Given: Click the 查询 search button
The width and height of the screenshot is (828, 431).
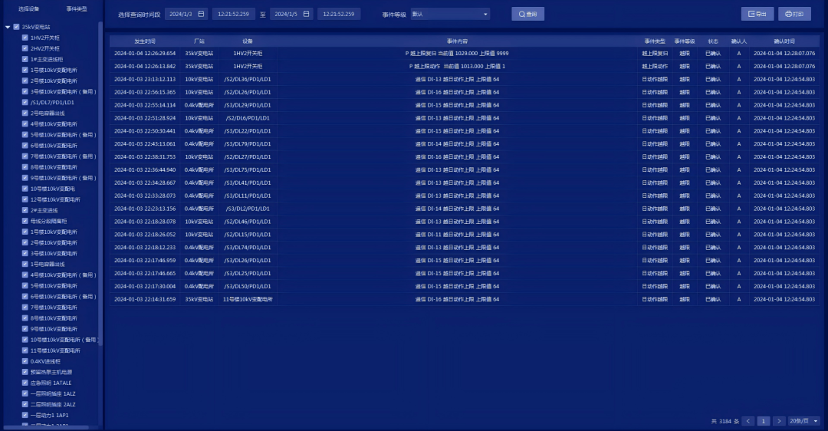Looking at the screenshot, I should [x=527, y=15].
